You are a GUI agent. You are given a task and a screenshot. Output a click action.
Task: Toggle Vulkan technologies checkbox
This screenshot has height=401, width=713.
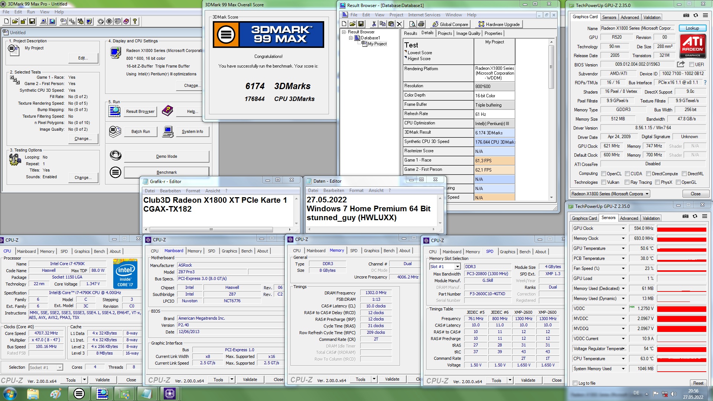pos(604,182)
